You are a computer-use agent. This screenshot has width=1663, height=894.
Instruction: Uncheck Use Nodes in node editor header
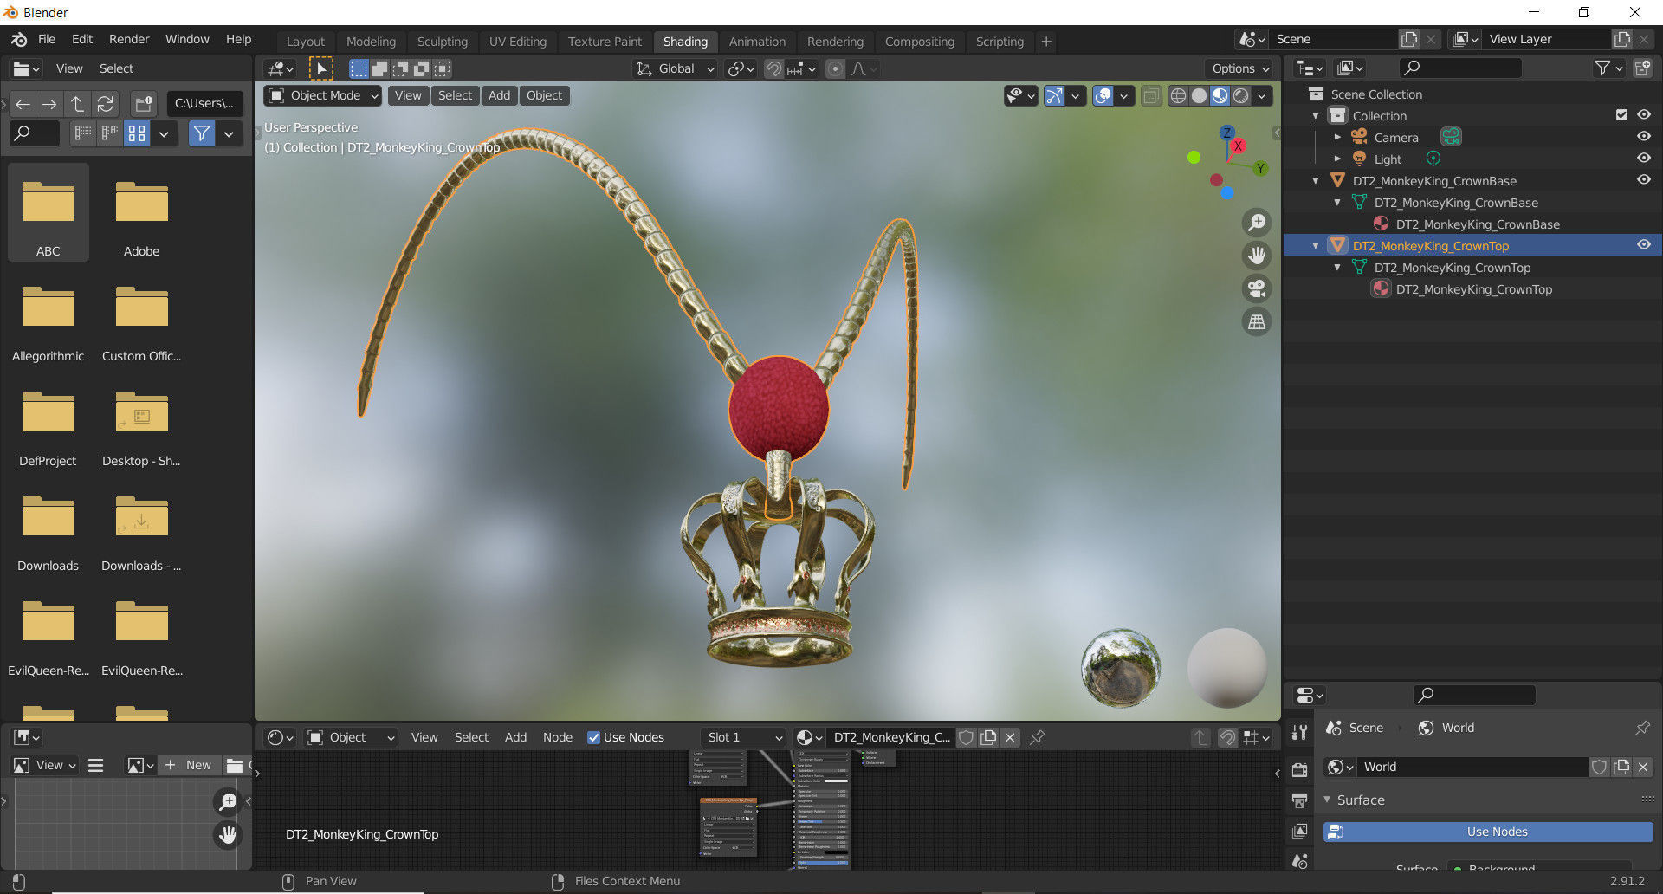(x=593, y=737)
